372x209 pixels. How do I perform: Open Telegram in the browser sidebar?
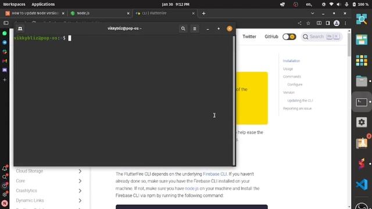click(x=5, y=42)
